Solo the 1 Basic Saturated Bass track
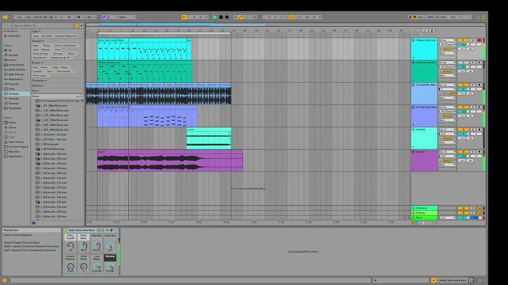Image resolution: width=508 pixels, height=285 pixels. (x=473, y=40)
